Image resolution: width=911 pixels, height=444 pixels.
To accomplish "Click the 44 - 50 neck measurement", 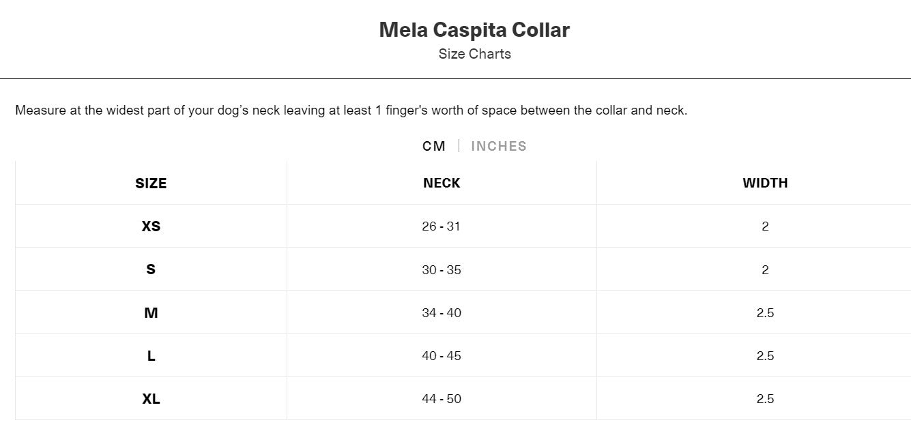I will tap(442, 398).
